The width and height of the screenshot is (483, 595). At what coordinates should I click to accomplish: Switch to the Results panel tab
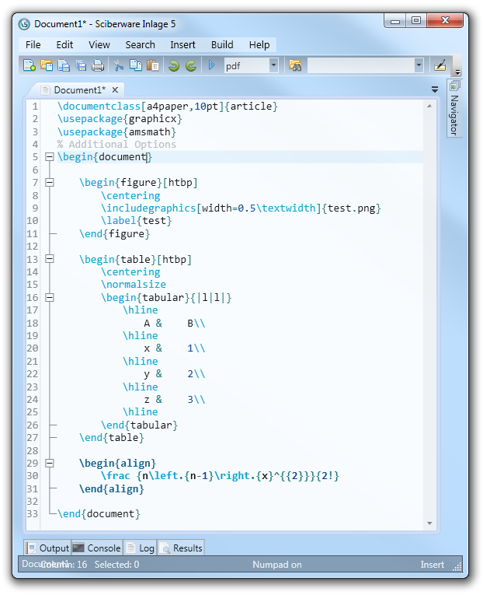coord(181,548)
